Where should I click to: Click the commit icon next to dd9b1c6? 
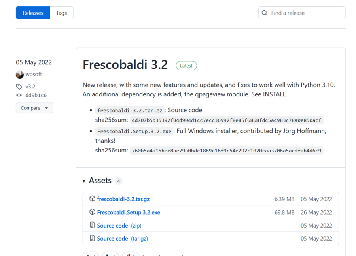tap(19, 95)
